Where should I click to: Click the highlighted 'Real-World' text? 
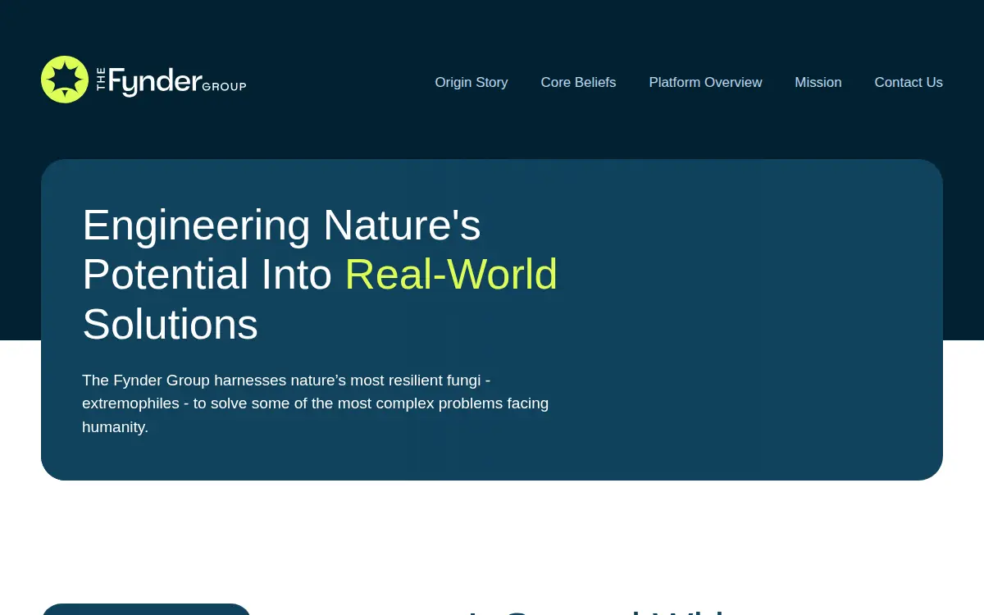pos(451,274)
